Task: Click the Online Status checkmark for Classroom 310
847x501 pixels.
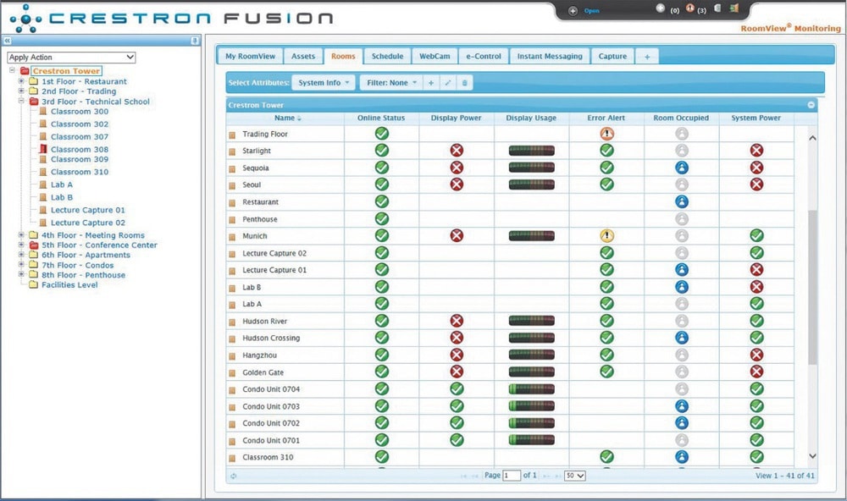Action: tap(382, 457)
